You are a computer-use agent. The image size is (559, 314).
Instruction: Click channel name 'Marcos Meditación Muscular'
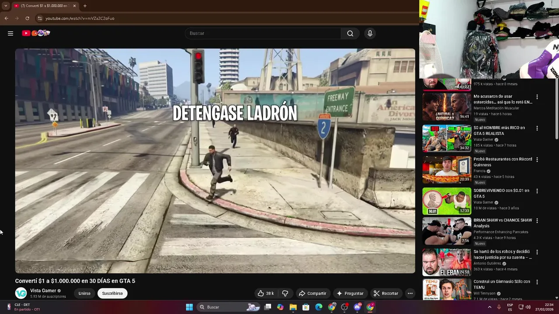(x=496, y=108)
